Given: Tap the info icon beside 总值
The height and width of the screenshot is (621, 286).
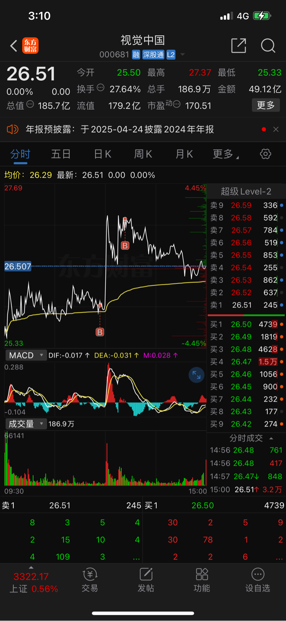Looking at the screenshot, I should pos(30,104).
